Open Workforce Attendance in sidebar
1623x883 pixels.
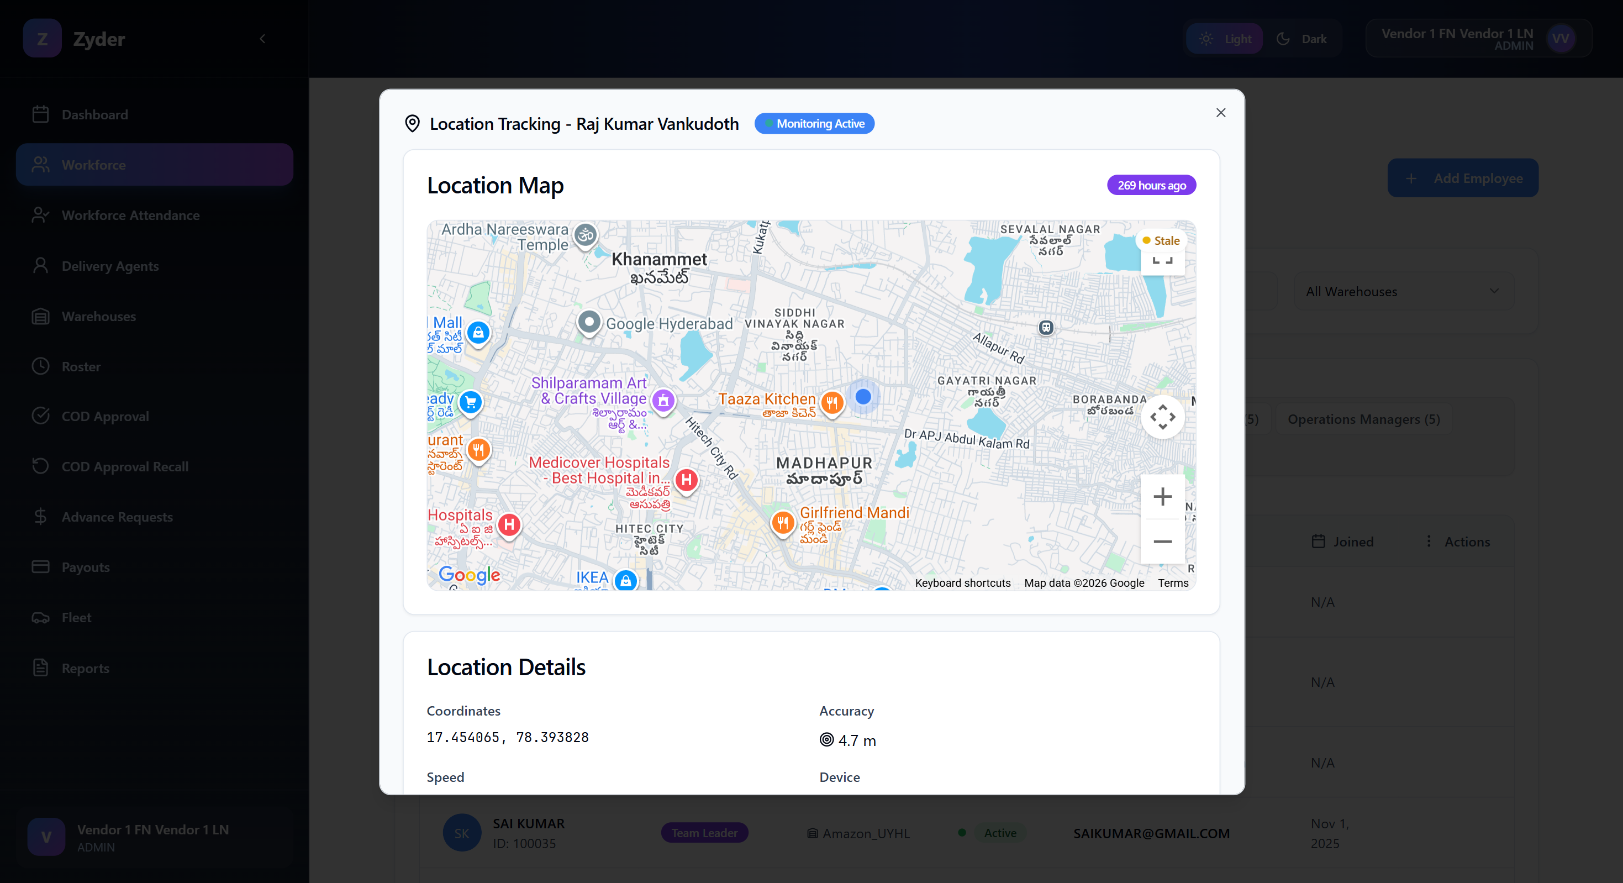[x=130, y=215]
